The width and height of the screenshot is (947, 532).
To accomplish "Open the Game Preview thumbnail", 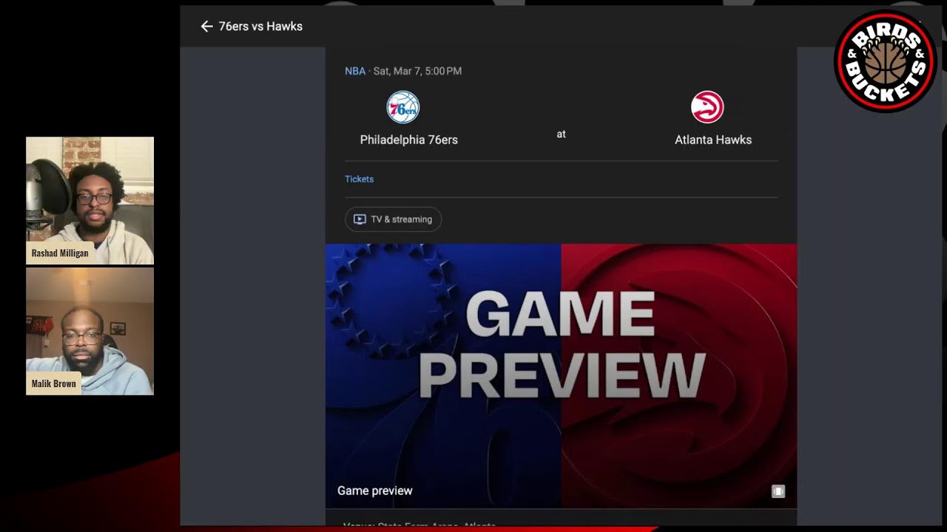I will (x=561, y=375).
